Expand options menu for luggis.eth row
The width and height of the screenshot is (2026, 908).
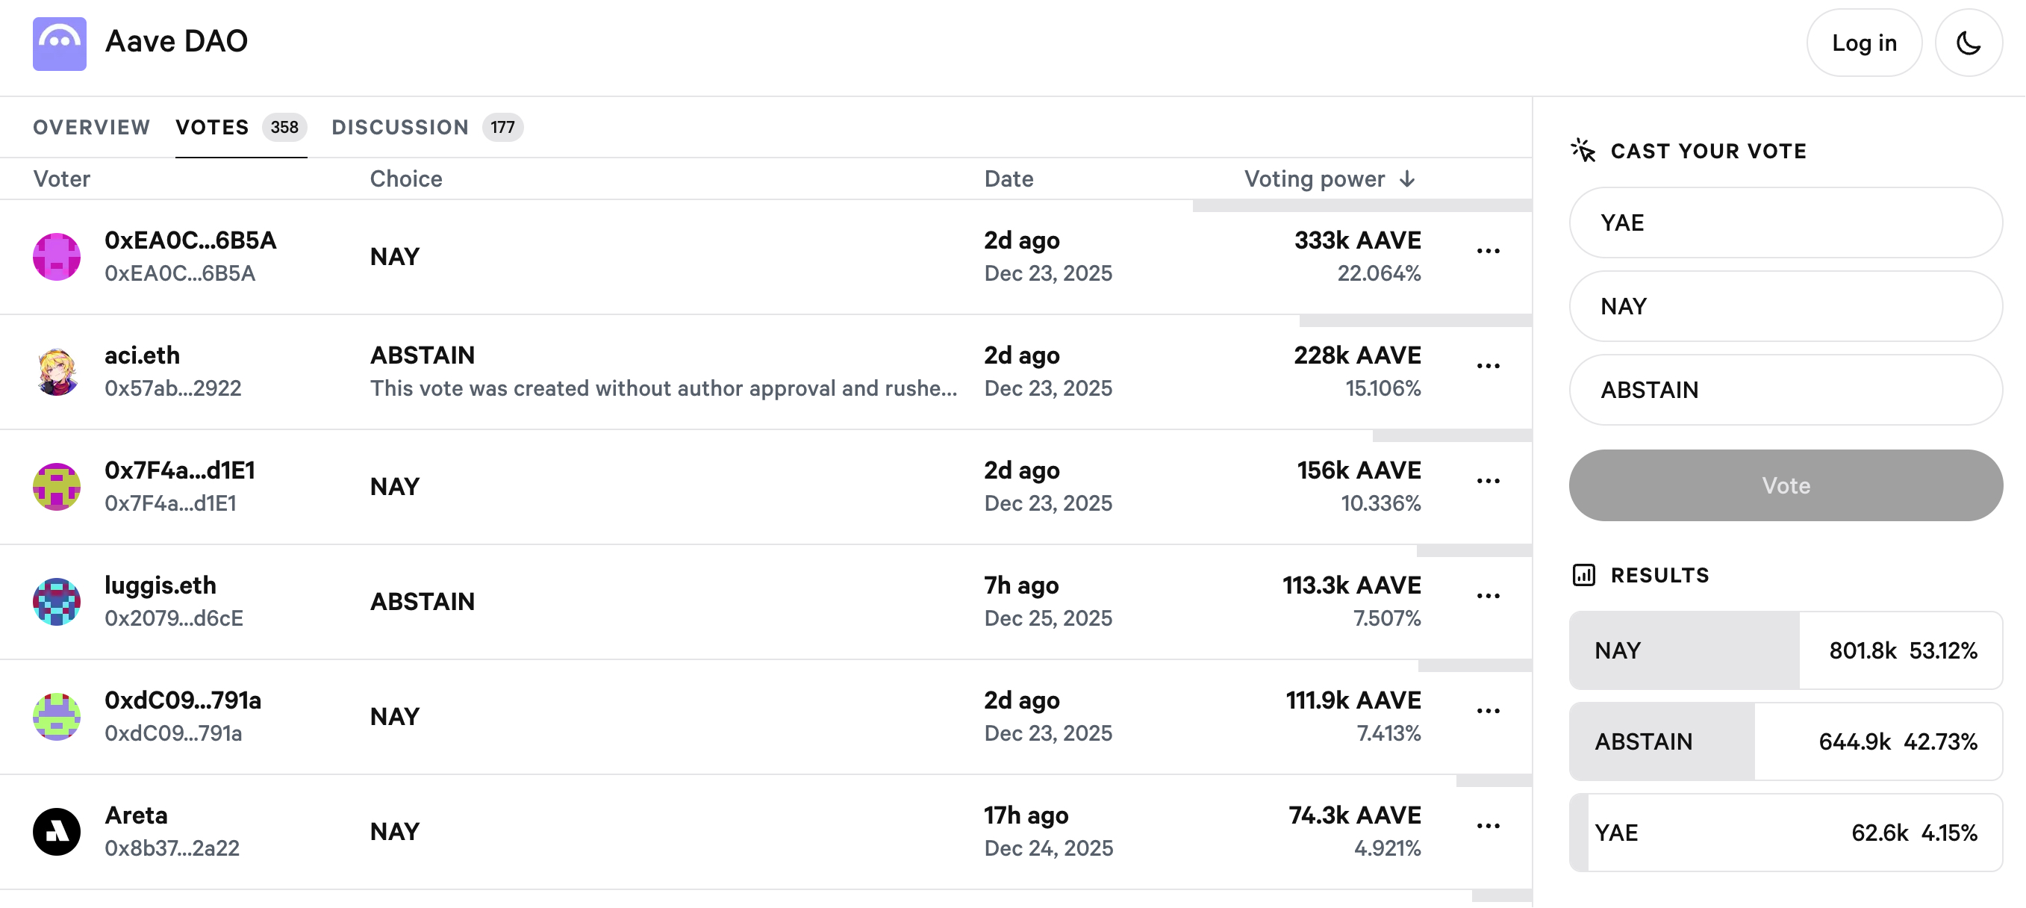[1488, 596]
